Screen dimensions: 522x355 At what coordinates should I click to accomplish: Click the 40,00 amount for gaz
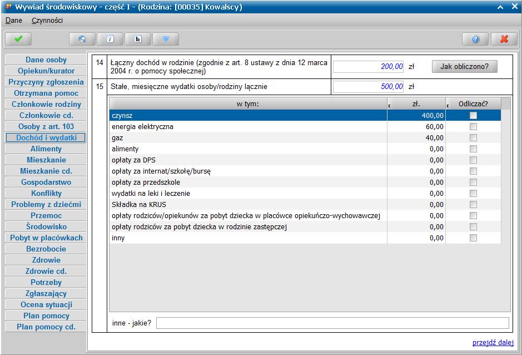pos(435,137)
